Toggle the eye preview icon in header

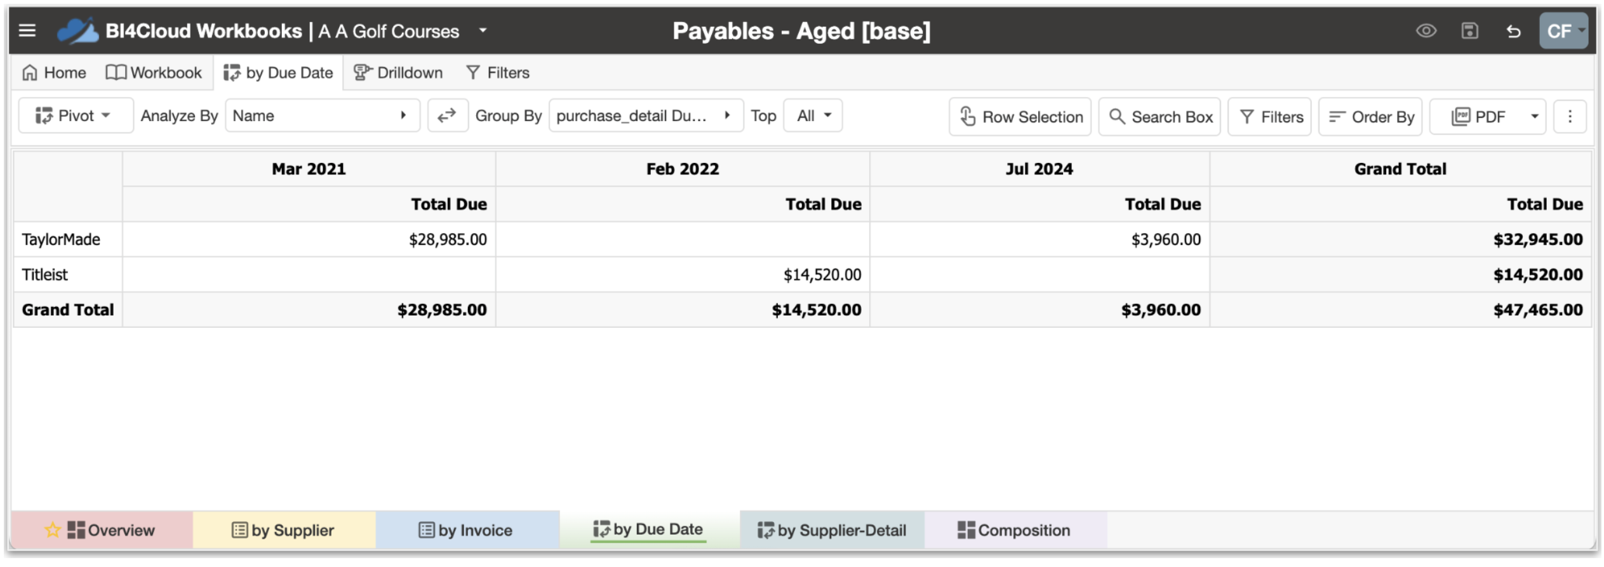tap(1426, 30)
